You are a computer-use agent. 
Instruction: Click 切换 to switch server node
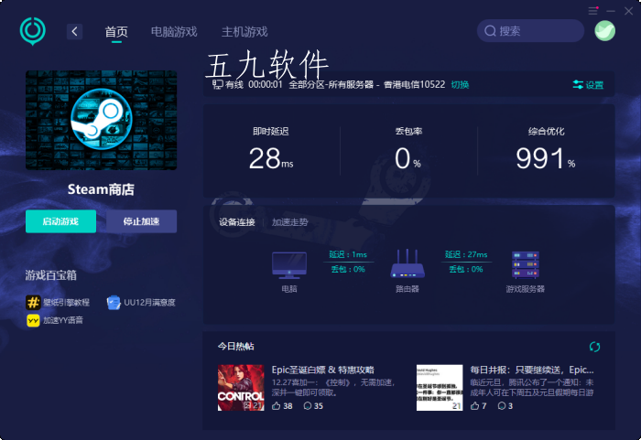pos(460,84)
